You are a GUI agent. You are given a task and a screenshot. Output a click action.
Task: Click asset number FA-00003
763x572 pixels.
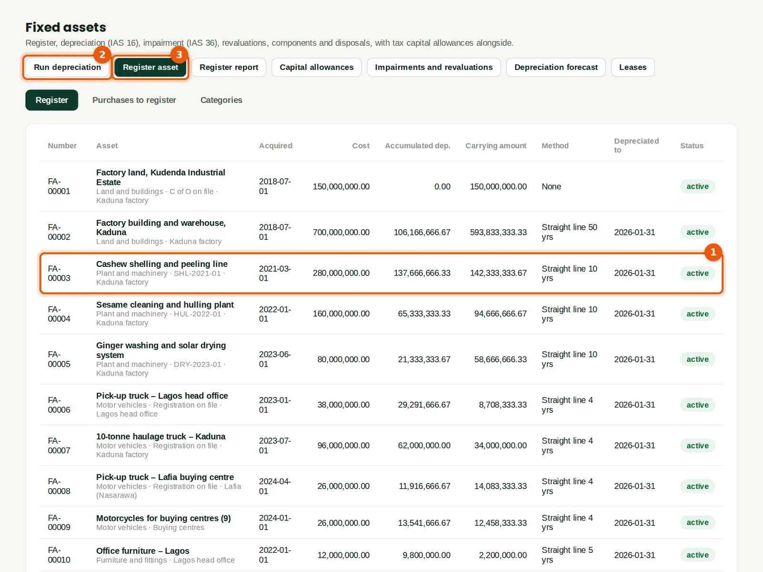click(x=59, y=273)
